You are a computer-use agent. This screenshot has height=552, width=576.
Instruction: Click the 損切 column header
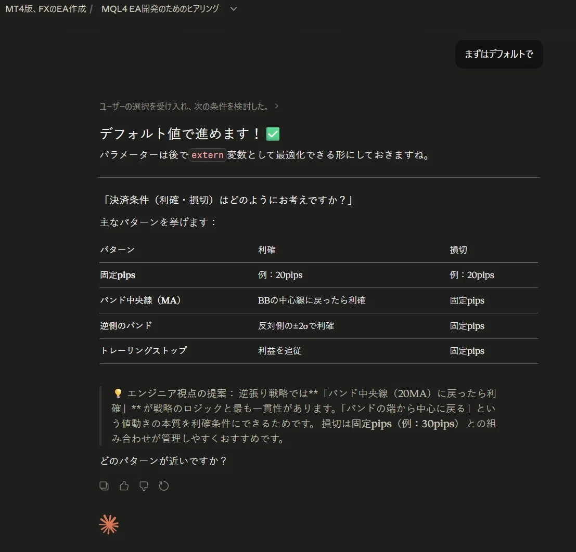pyautogui.click(x=458, y=250)
